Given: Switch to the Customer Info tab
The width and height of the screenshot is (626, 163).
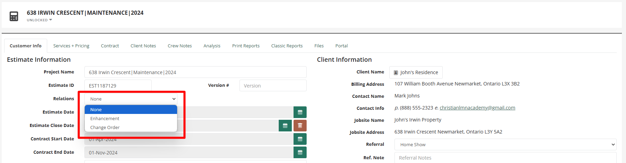Looking at the screenshot, I should [x=25, y=46].
